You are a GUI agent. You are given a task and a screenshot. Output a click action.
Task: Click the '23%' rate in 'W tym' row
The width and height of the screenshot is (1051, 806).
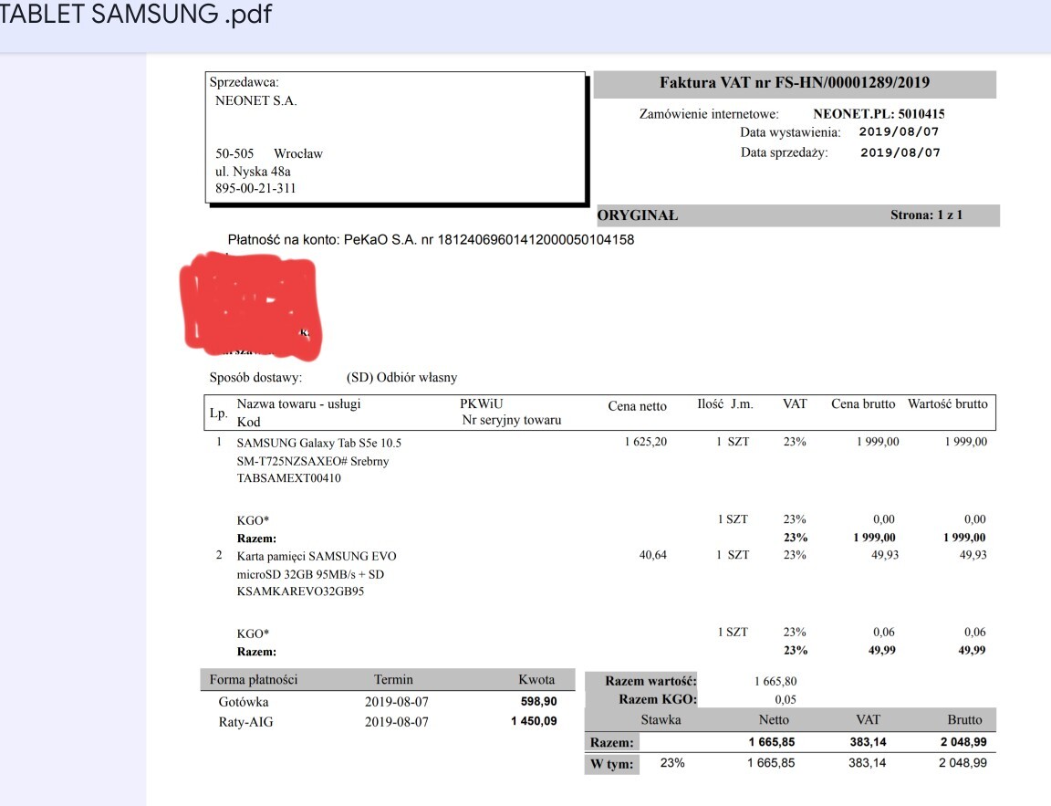click(672, 762)
